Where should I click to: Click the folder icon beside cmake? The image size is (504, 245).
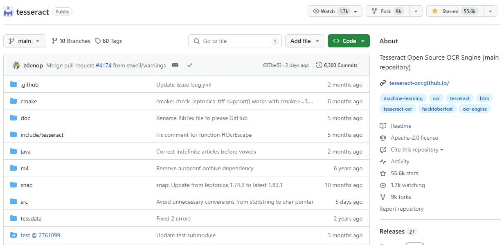coord(13,101)
